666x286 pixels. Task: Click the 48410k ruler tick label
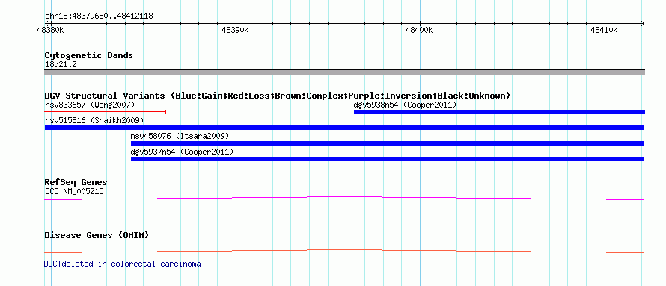pos(604,31)
